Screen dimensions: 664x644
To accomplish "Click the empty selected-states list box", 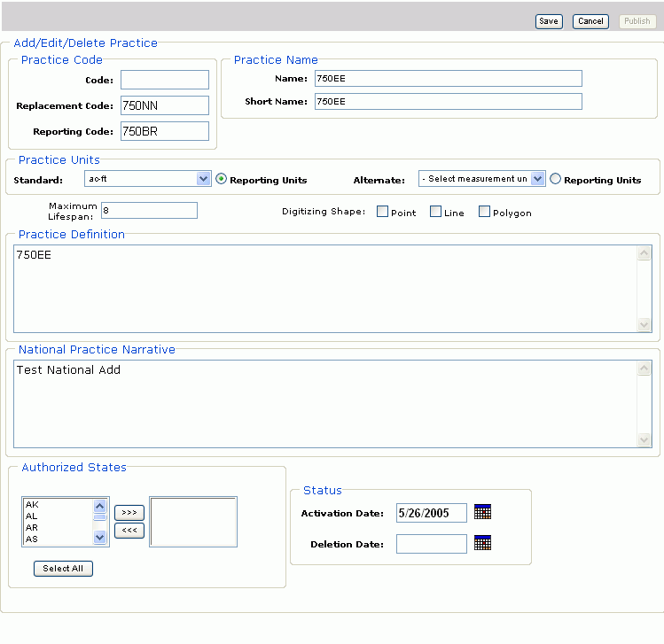I will coord(193,522).
